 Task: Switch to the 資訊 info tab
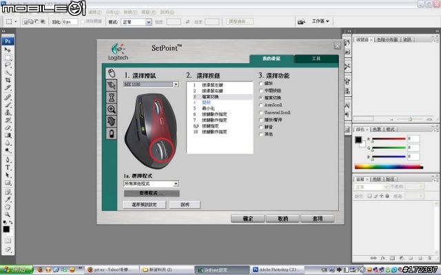point(407,40)
